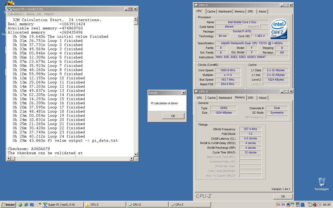333x208 pixels.
Task: Click the Multiplier value x 11.0
Action: (x=228, y=75)
